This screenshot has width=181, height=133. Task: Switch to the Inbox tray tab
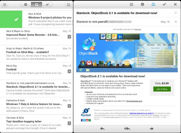(x=37, y=5)
